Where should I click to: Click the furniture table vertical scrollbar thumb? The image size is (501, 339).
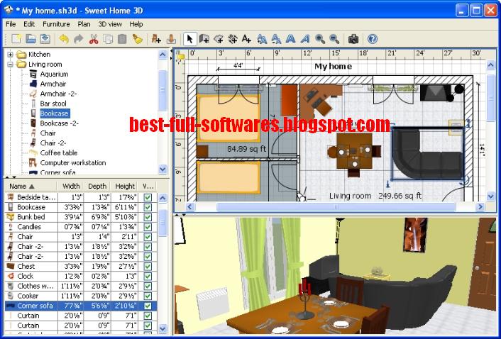[163, 223]
